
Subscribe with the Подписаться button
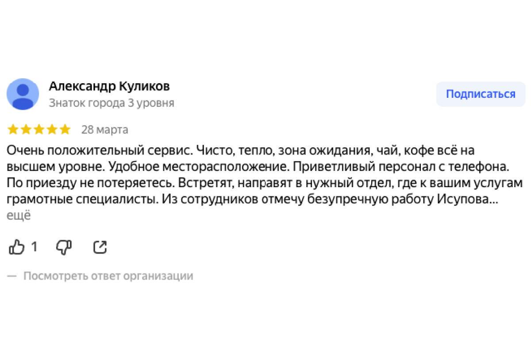481,94
